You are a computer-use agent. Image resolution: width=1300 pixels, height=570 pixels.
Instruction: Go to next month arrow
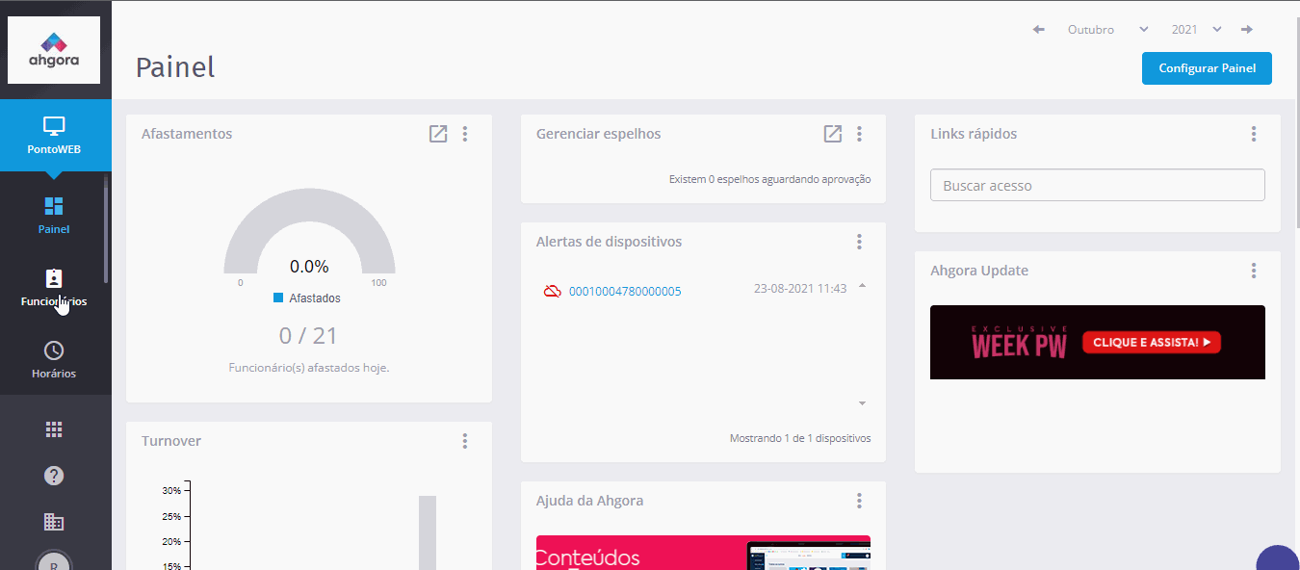point(1247,30)
